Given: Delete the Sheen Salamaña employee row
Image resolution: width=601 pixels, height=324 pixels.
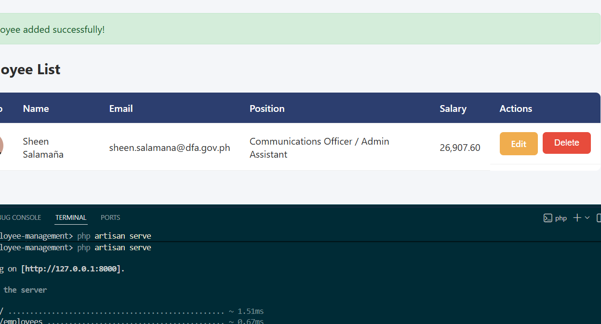Looking at the screenshot, I should (x=567, y=143).
